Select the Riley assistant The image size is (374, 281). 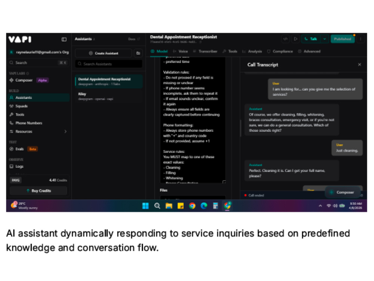109,96
